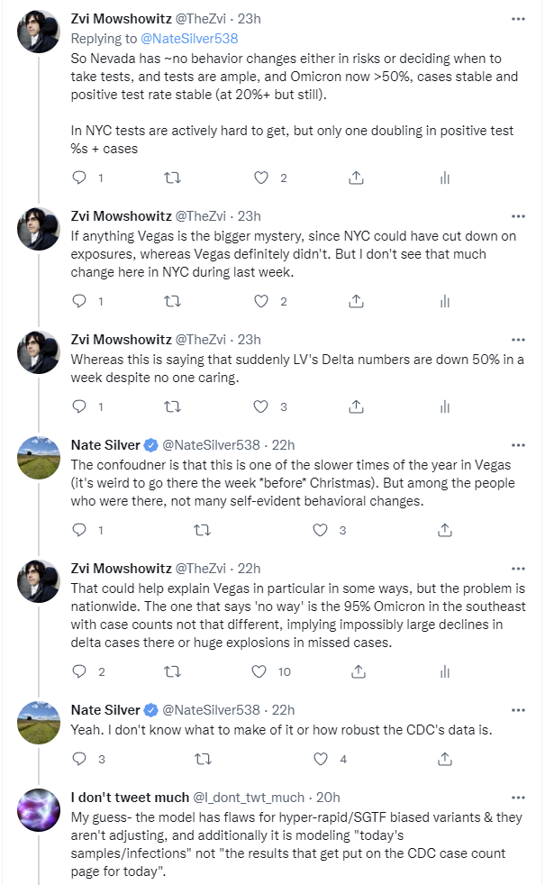Retweet Nate Silver's tweet about slower Vegas times
Image resolution: width=554 pixels, height=885 pixels.
point(202,530)
